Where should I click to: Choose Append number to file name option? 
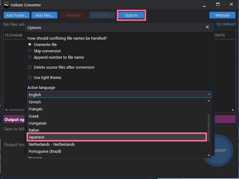(30, 57)
